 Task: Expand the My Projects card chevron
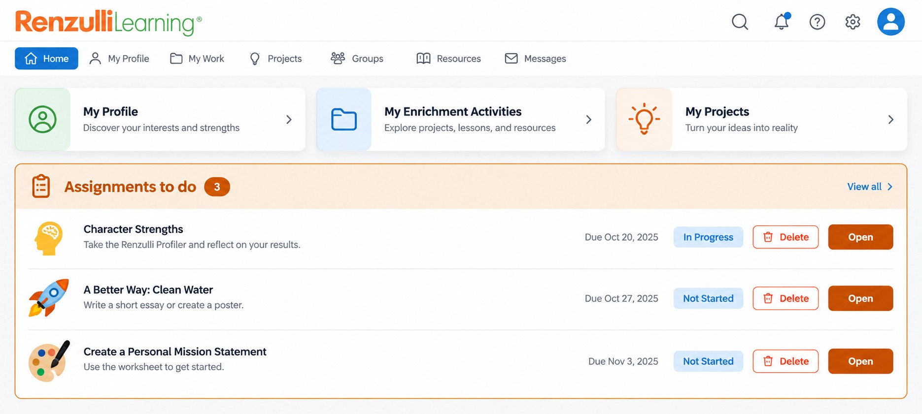[x=890, y=120]
